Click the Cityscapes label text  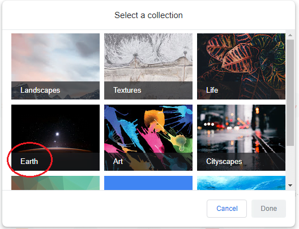(224, 161)
